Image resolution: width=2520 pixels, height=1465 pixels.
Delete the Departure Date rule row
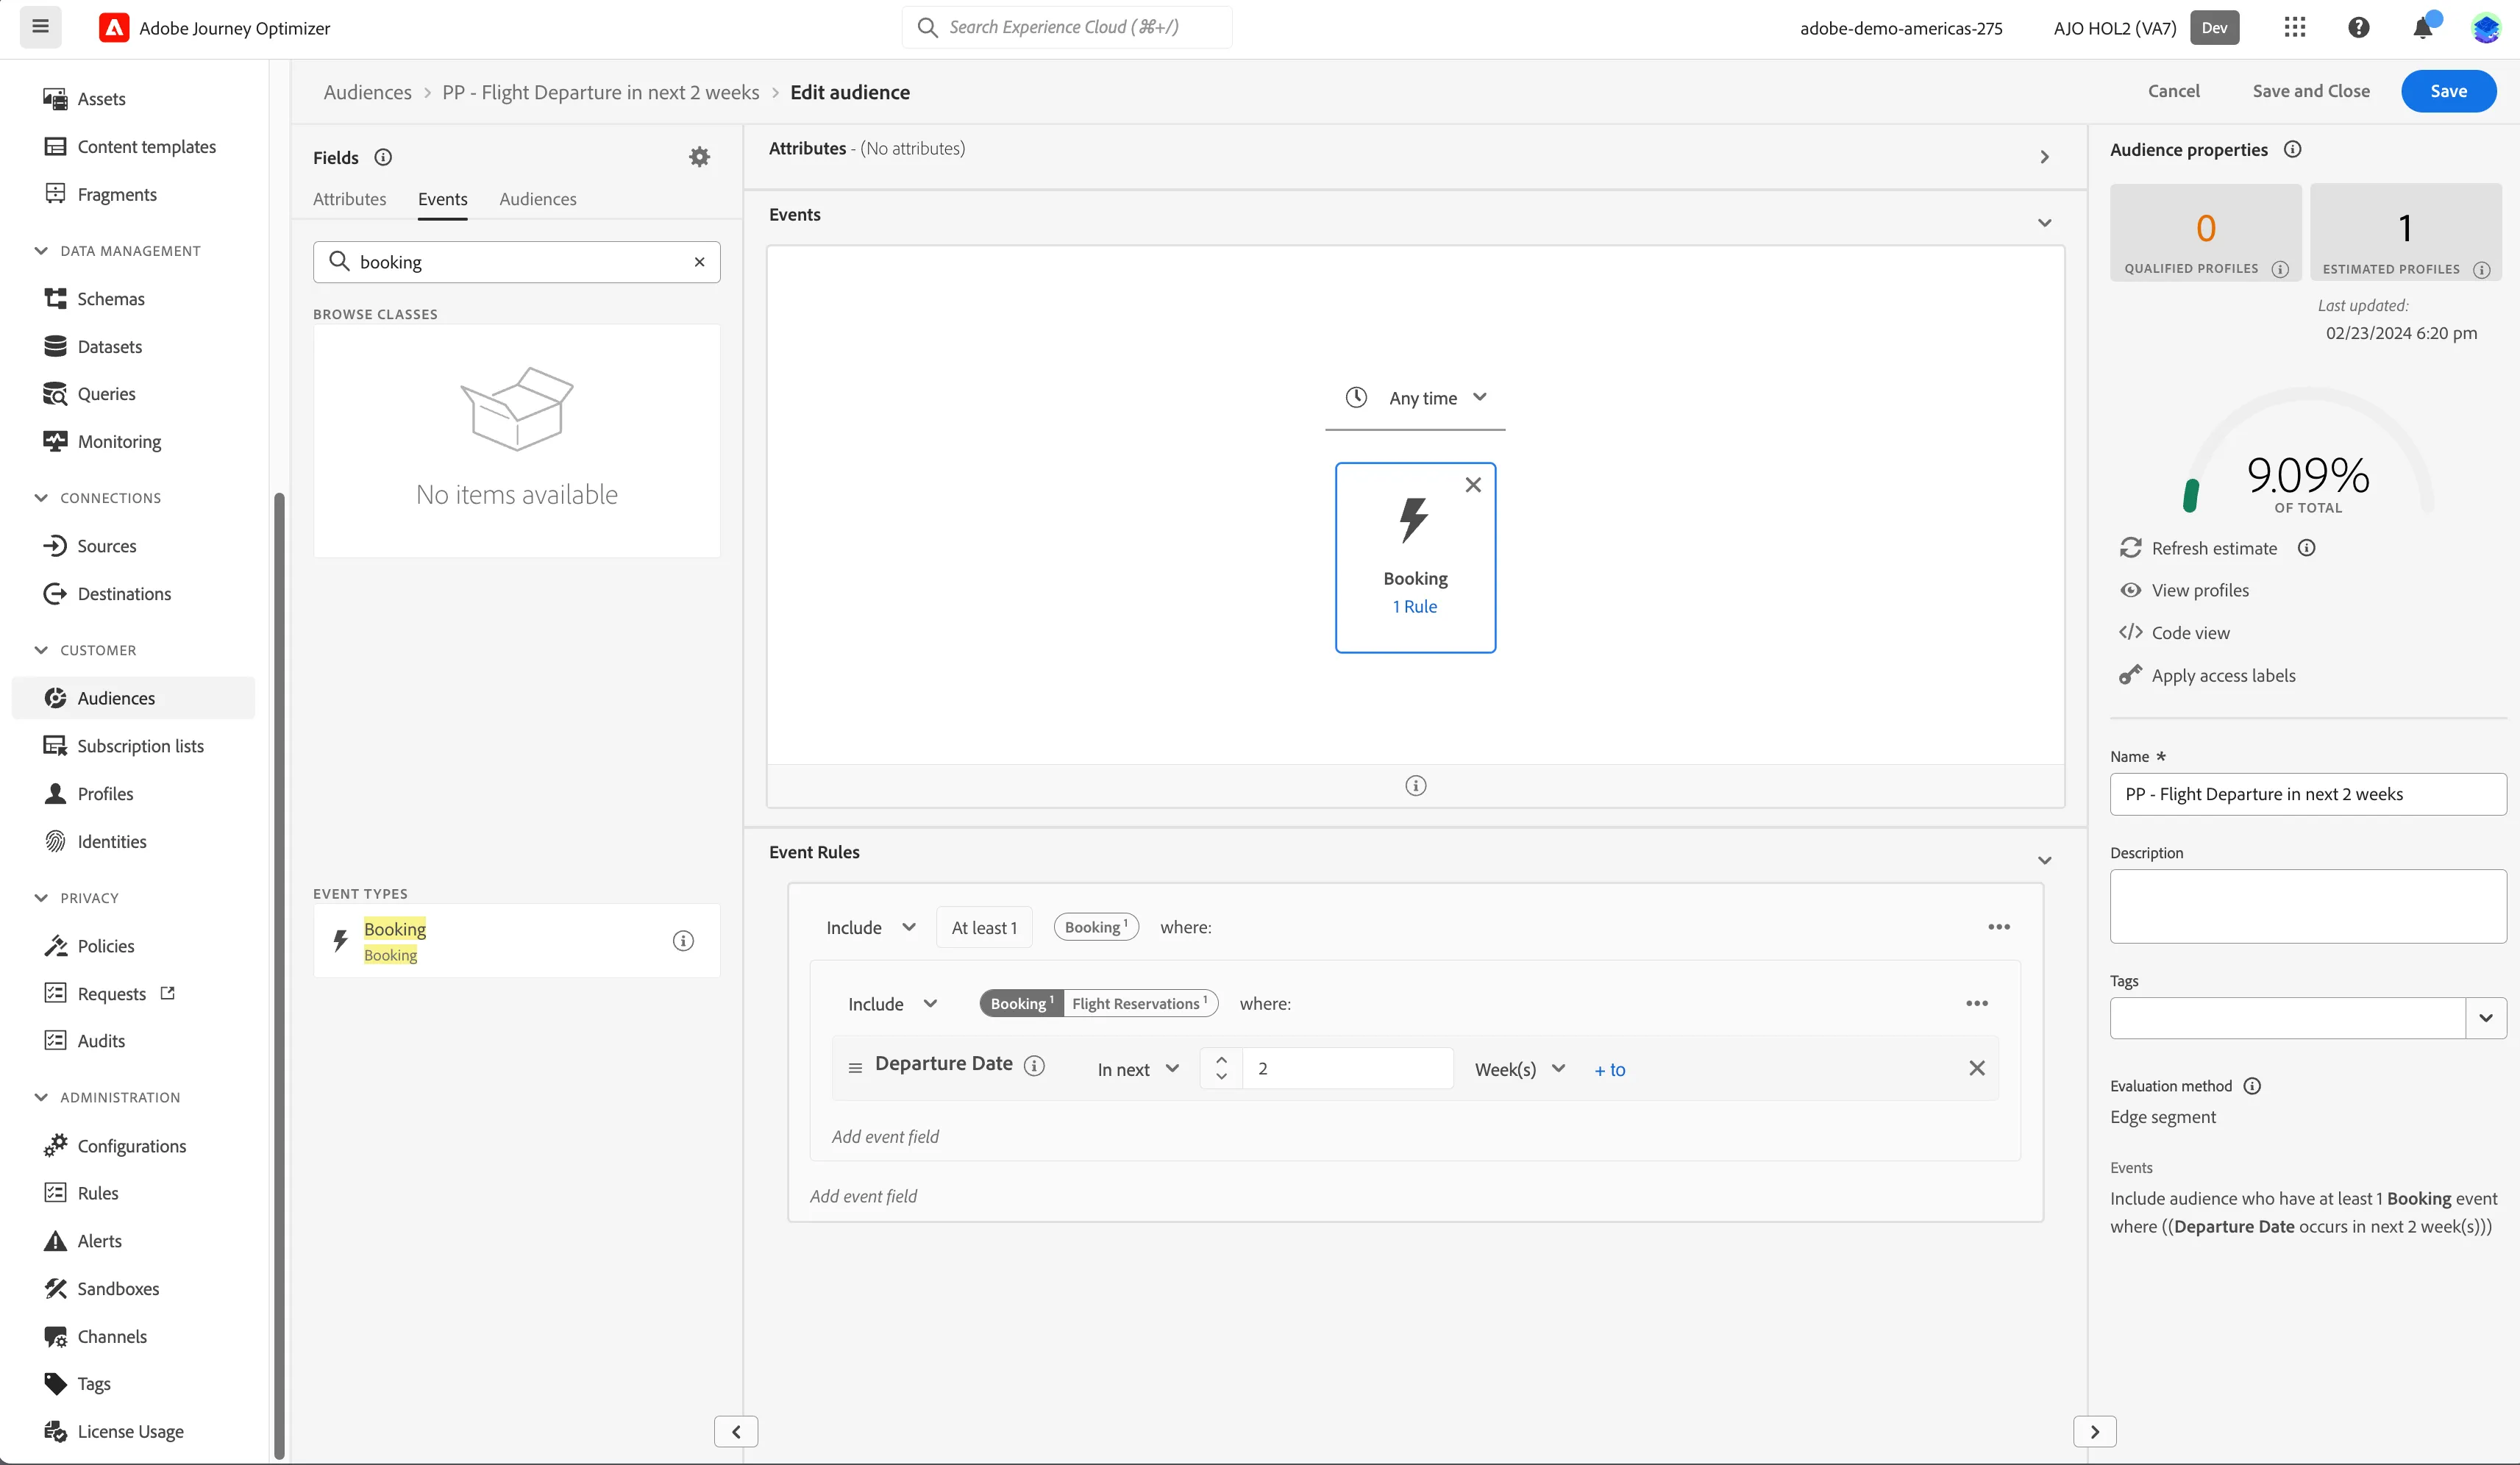click(1976, 1068)
